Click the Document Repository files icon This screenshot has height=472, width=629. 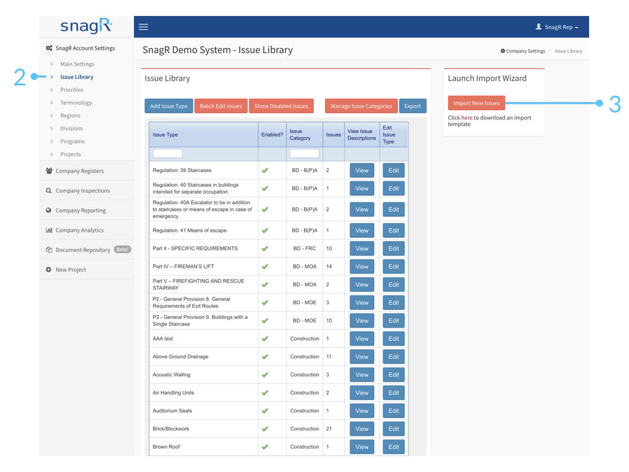coord(49,250)
